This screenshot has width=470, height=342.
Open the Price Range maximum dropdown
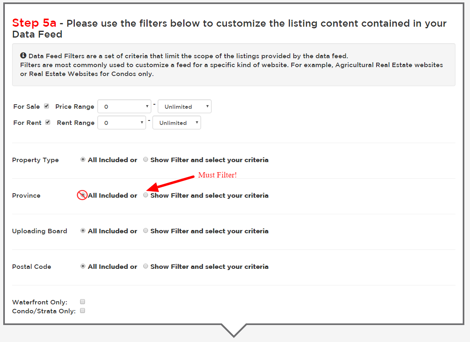[184, 107]
